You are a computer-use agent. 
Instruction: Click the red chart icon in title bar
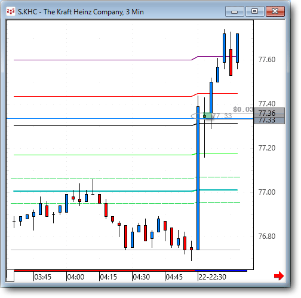[x=11, y=11]
